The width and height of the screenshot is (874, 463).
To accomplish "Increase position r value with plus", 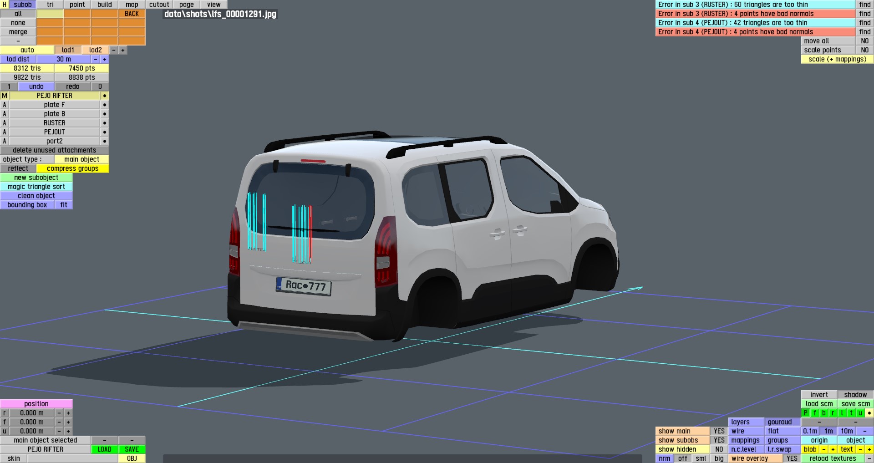I will click(x=68, y=413).
